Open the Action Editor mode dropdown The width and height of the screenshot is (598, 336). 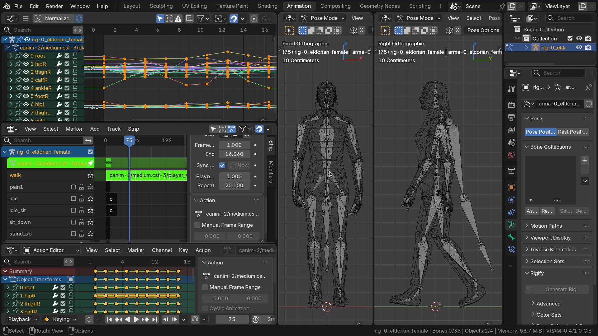point(51,250)
